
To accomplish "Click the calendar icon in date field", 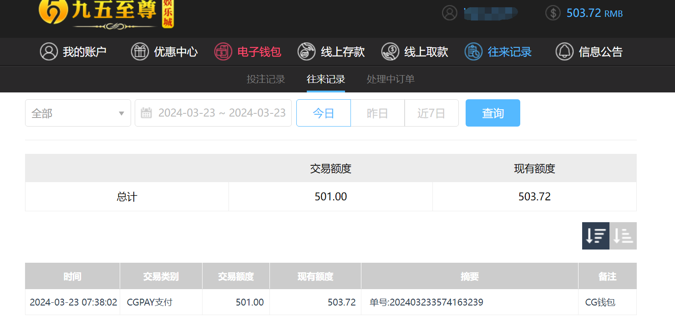I will click(x=146, y=113).
